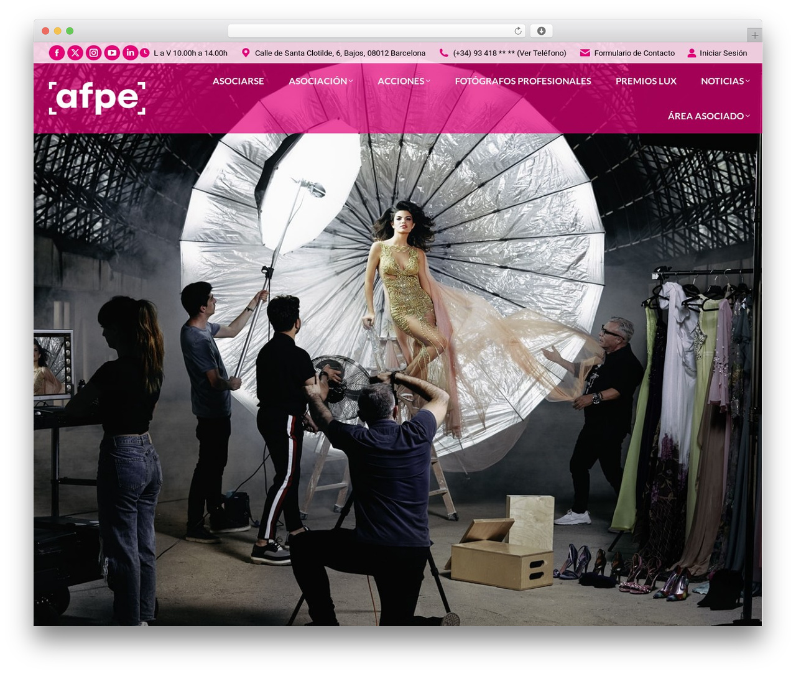
Task: Open the X (Twitter) social icon
Action: 75,53
